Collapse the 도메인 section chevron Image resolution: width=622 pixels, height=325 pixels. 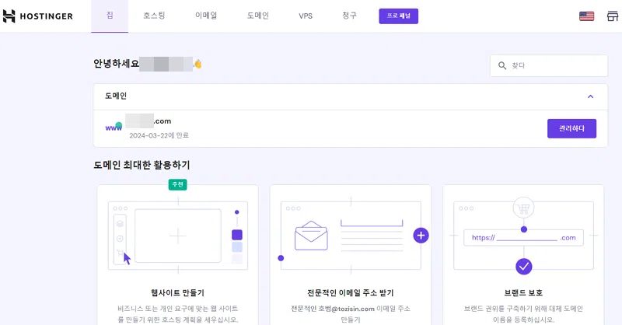point(590,96)
